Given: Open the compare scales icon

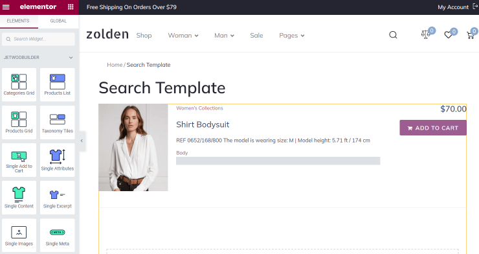Looking at the screenshot, I should tap(425, 34).
